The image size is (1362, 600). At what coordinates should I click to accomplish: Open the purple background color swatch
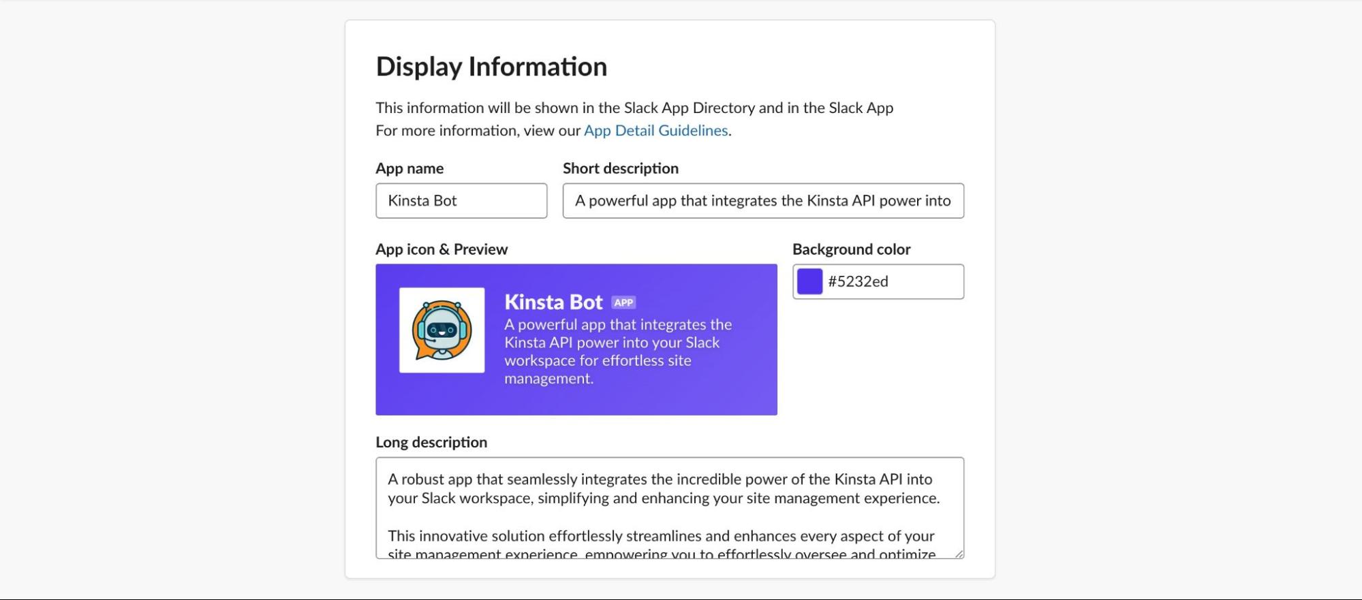(x=809, y=281)
